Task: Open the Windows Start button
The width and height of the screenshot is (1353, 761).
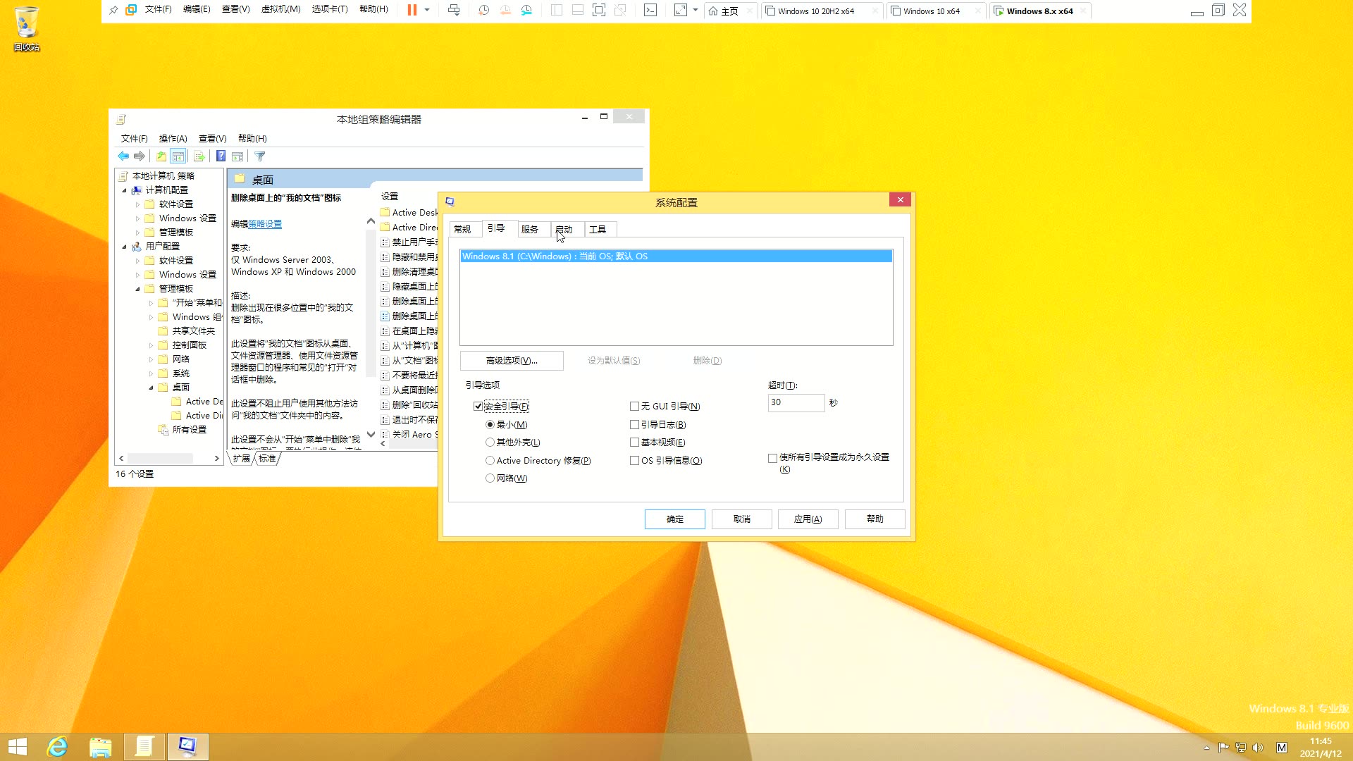Action: (x=18, y=747)
